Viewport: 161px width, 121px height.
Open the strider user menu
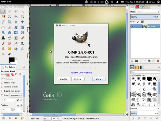(151, 2)
